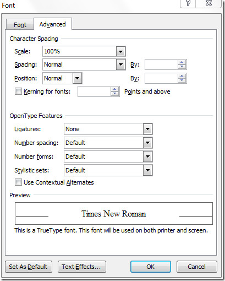Expand the Ligatures dropdown

(147, 129)
